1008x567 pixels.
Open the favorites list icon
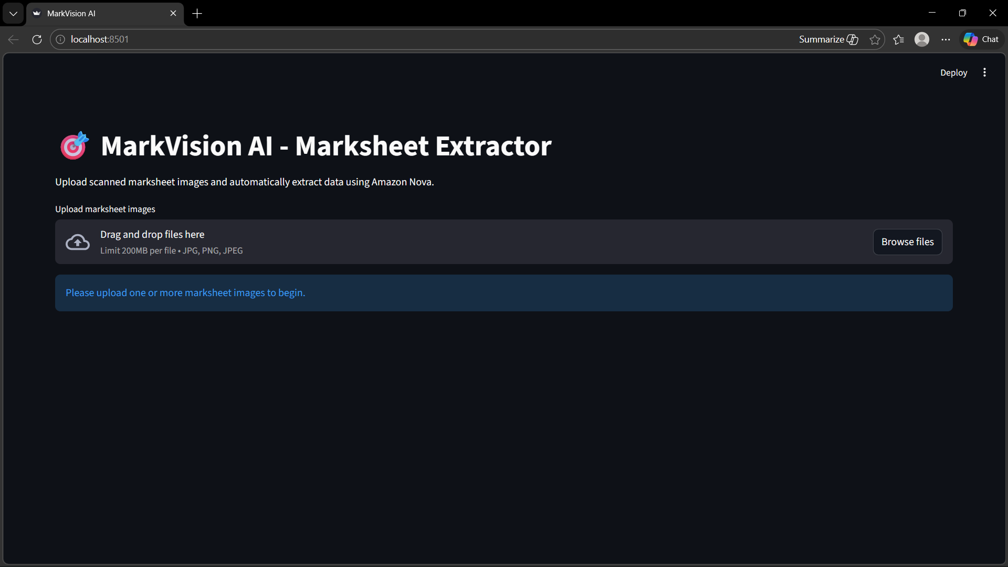coord(898,39)
